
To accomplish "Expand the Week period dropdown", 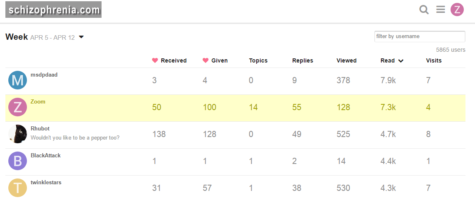I will pos(81,37).
